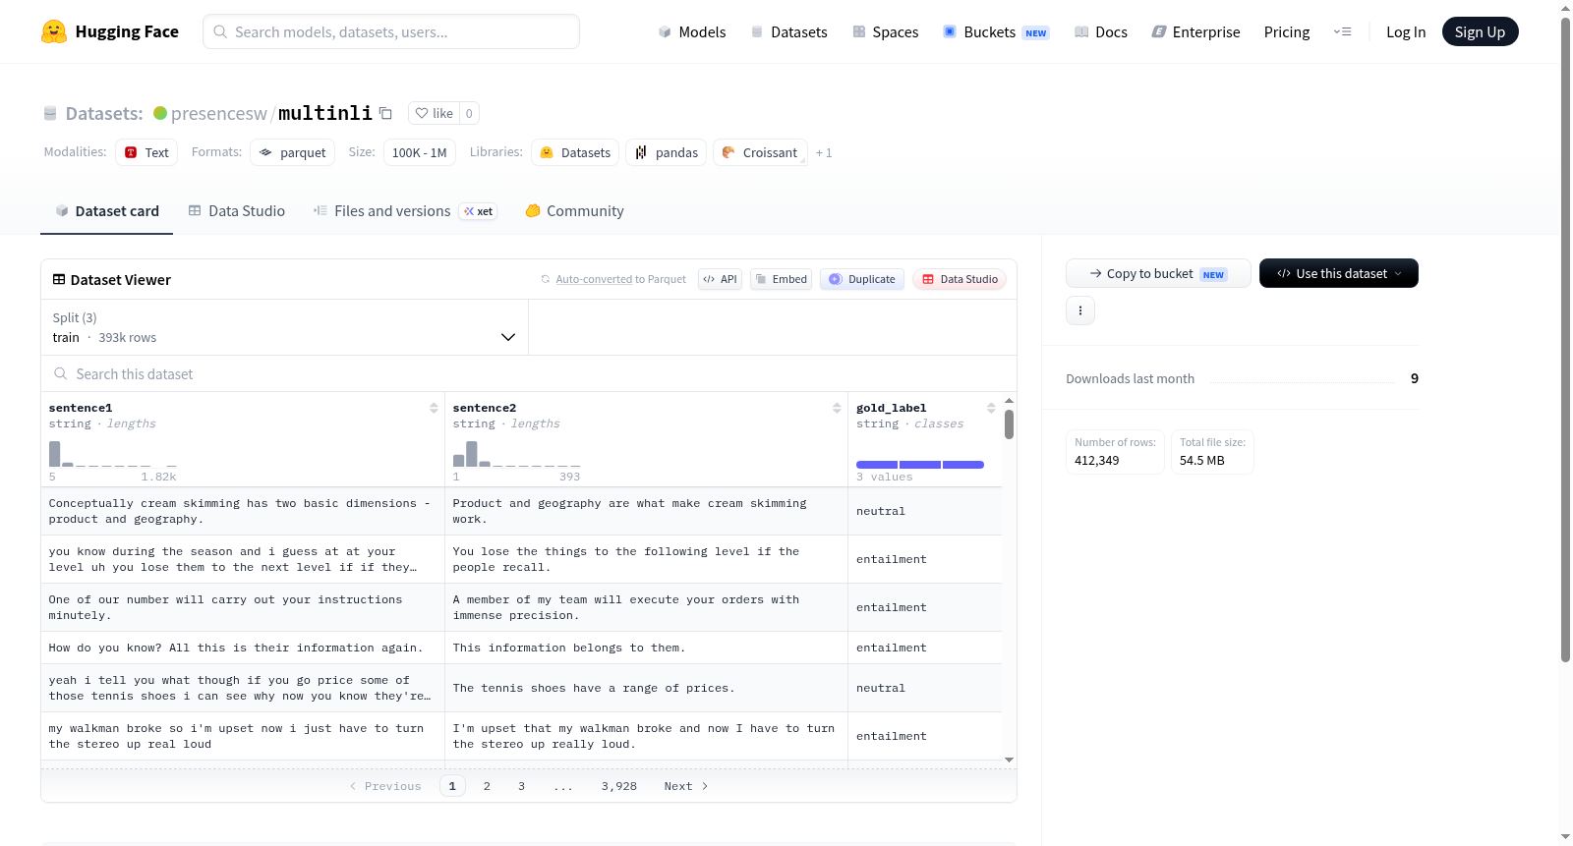
Task: Open Spaces in the top navigation
Action: [x=886, y=31]
